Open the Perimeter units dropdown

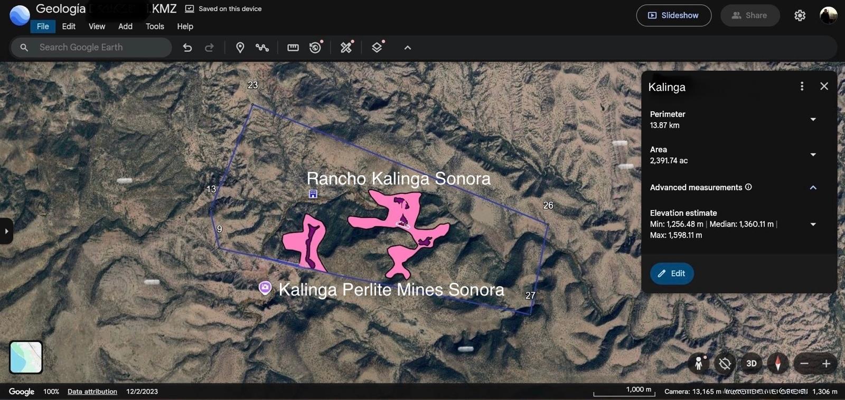(813, 119)
